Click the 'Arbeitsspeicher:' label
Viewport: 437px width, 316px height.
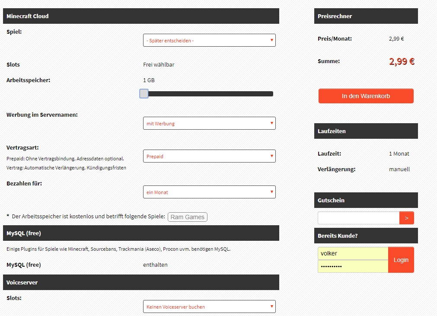pyautogui.click(x=29, y=80)
